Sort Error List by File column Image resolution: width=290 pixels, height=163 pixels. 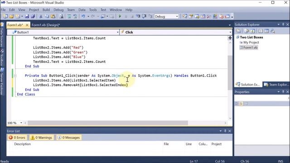pyautogui.click(x=166, y=144)
